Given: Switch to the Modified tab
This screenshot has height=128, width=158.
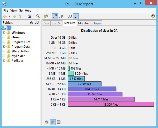Looking at the screenshot, I should pyautogui.click(x=84, y=23).
